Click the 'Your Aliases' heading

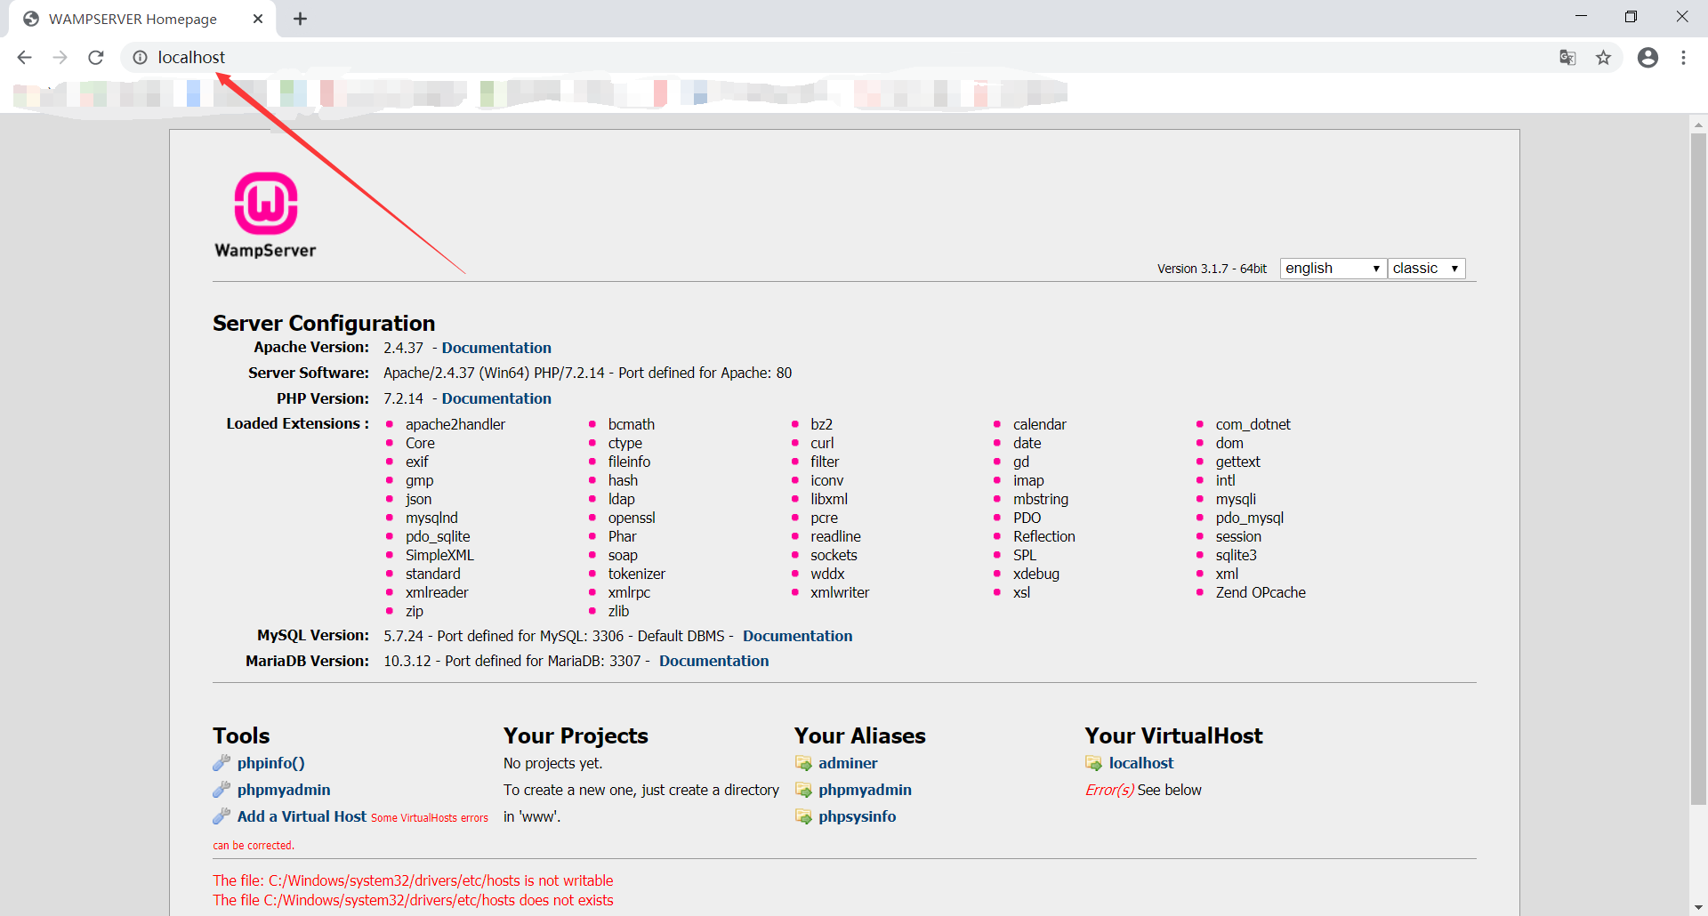[859, 735]
